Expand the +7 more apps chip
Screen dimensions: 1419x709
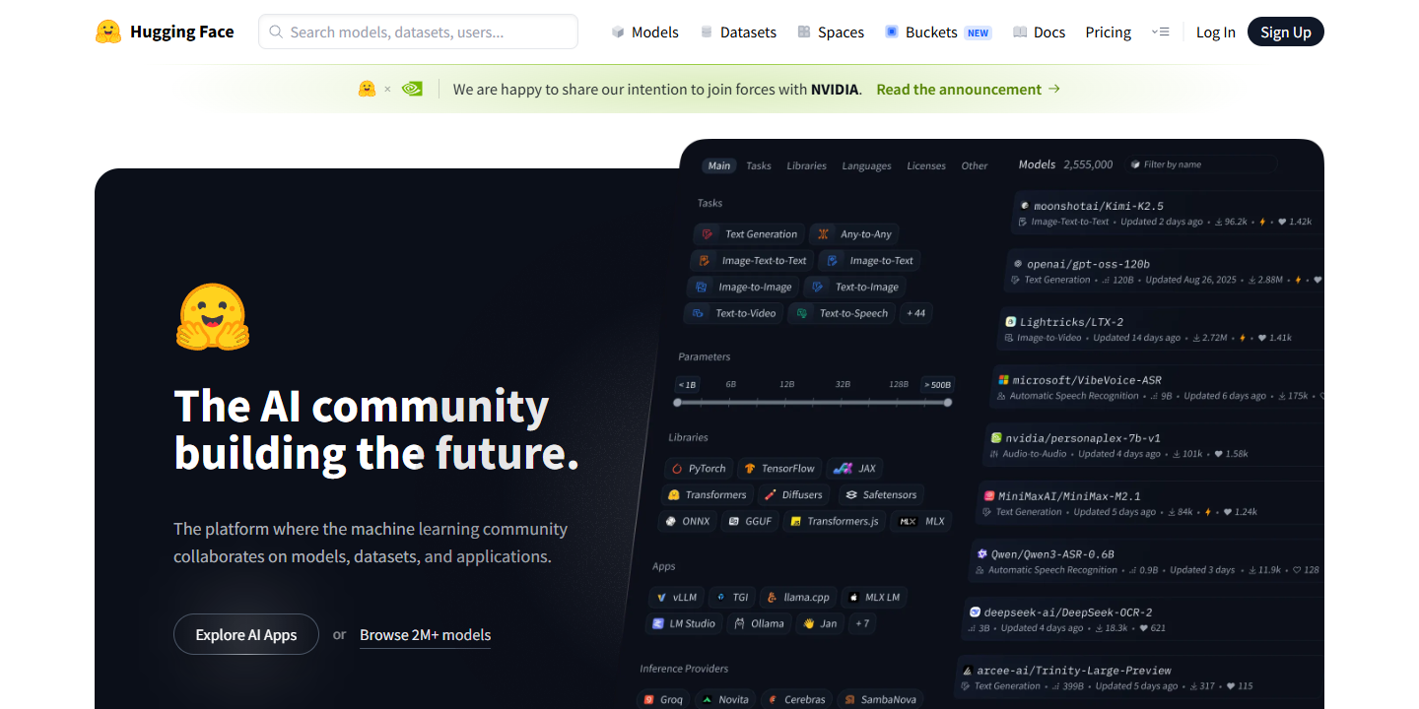click(862, 623)
